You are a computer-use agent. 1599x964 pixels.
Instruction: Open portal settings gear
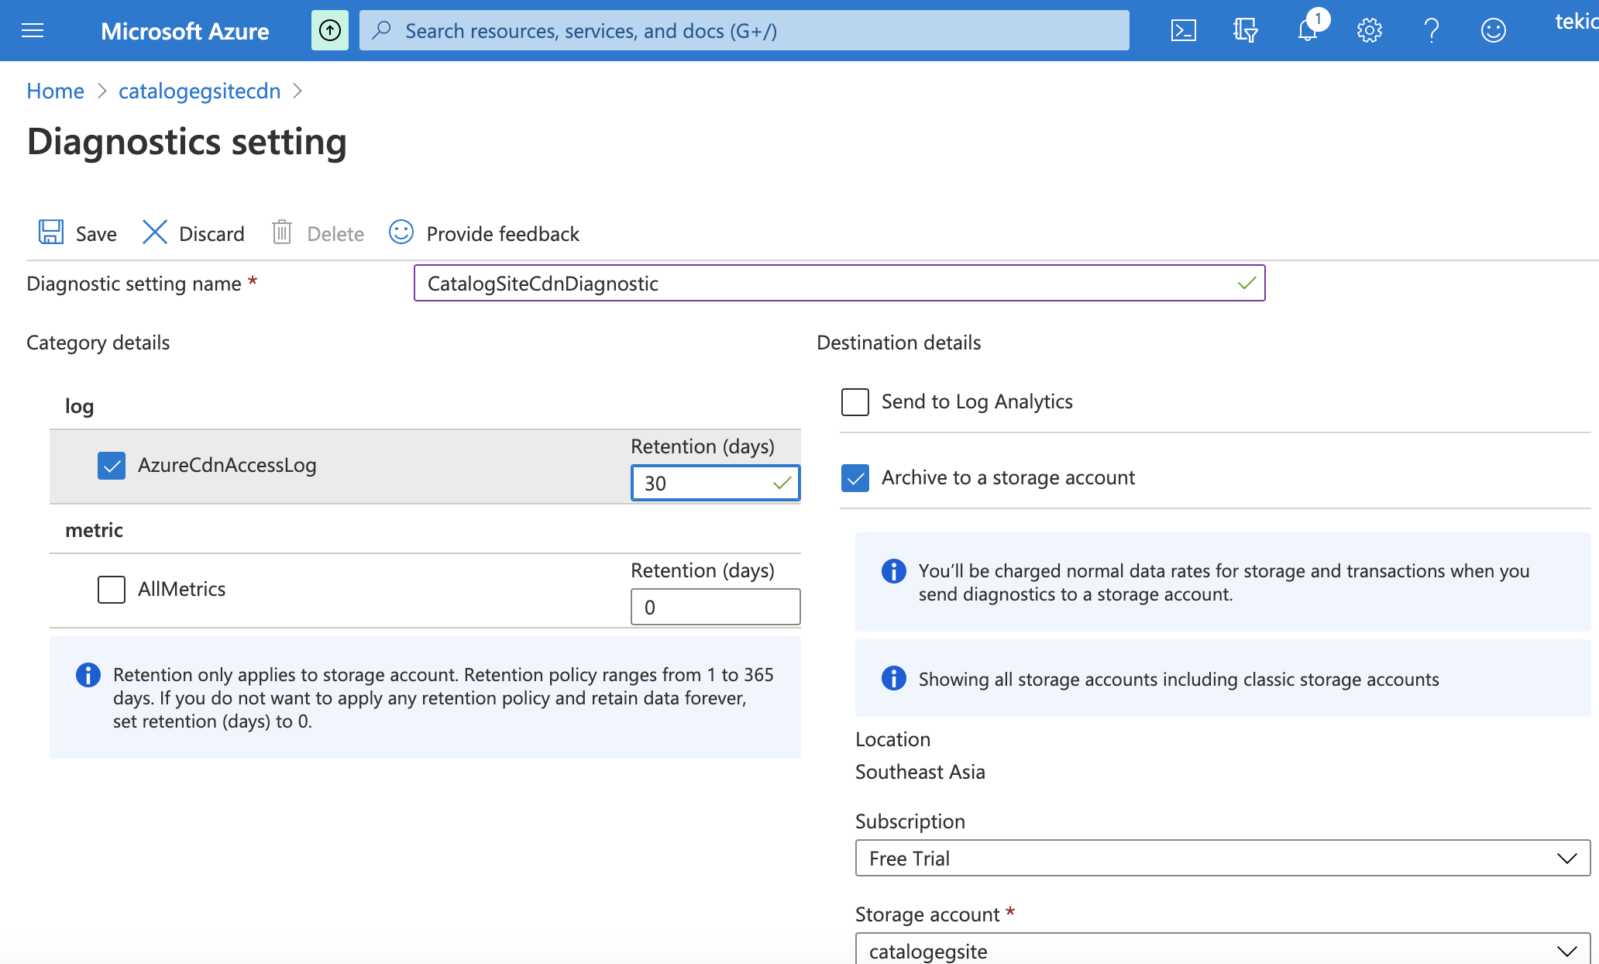tap(1369, 31)
